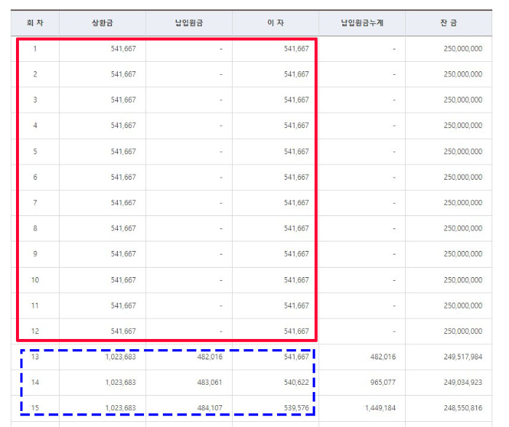The width and height of the screenshot is (509, 427).
Task: Select the 납입원금 value 482,016 in row 13
Action: point(209,357)
